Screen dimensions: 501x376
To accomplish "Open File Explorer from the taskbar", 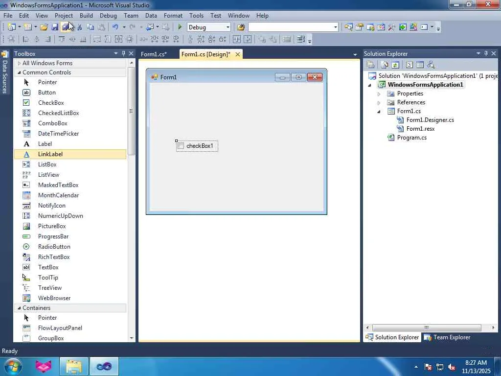I will click(x=74, y=366).
